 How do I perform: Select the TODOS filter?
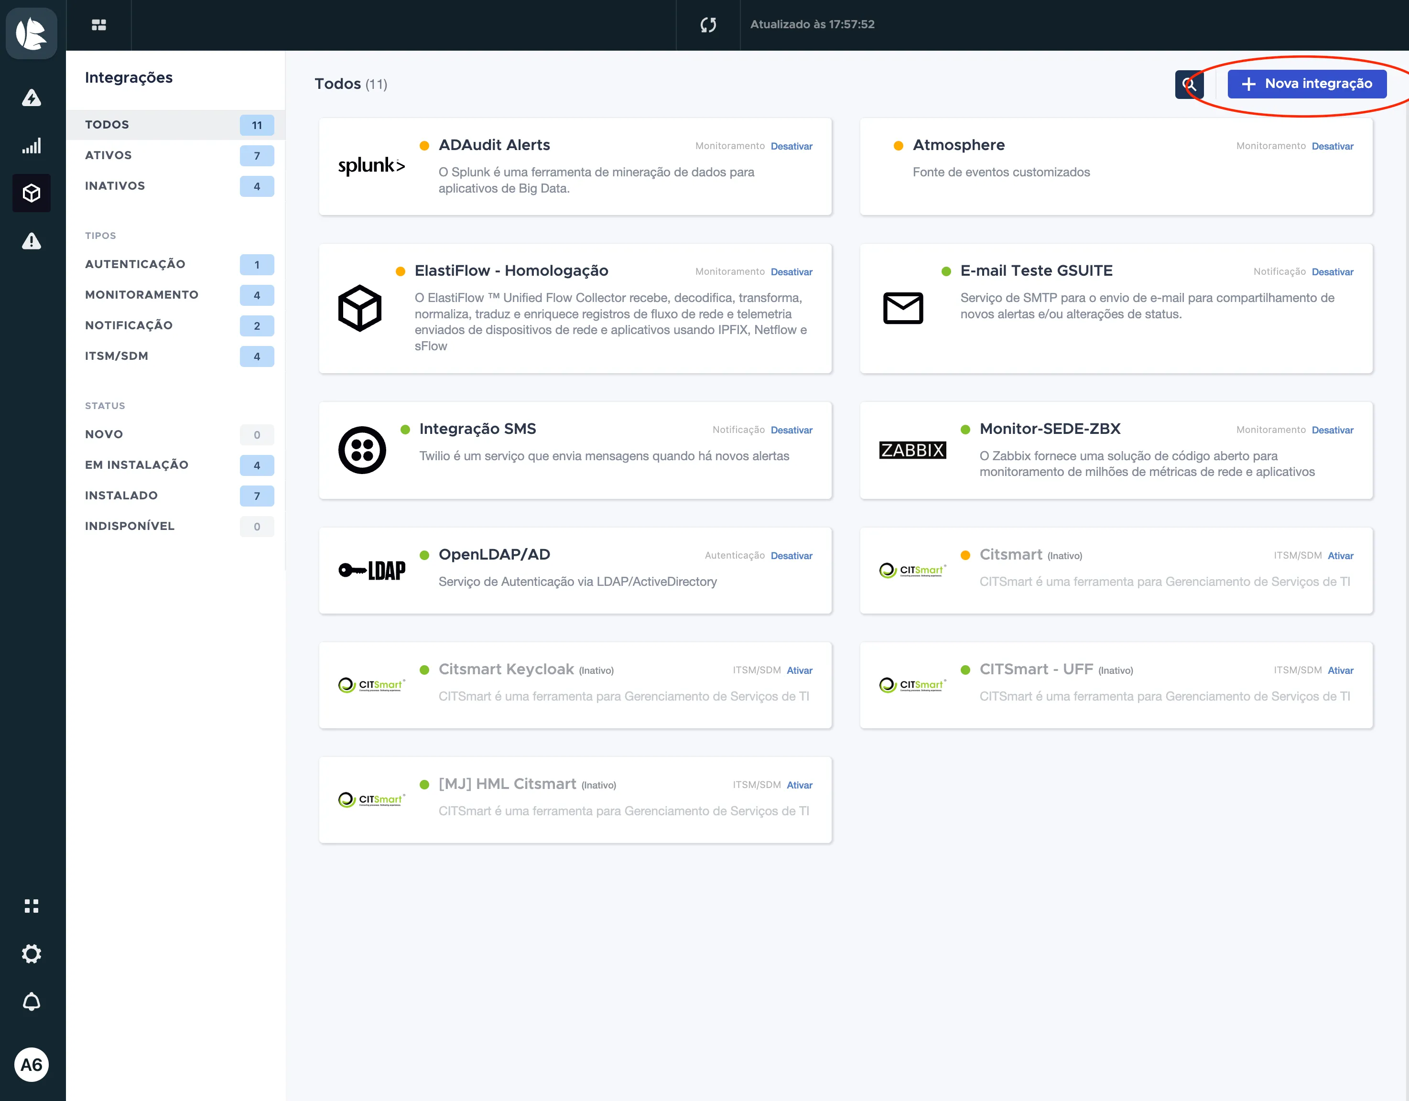point(175,124)
